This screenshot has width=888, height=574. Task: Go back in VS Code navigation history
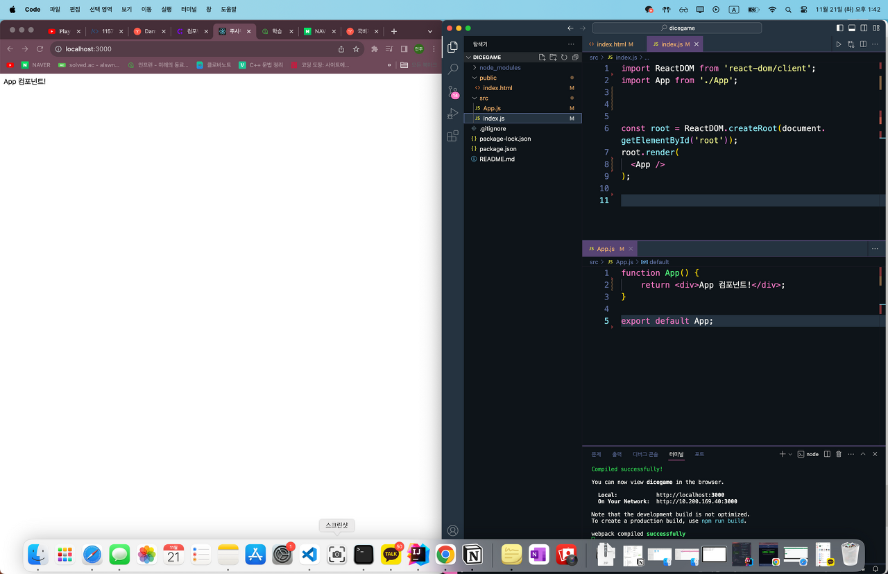570,28
